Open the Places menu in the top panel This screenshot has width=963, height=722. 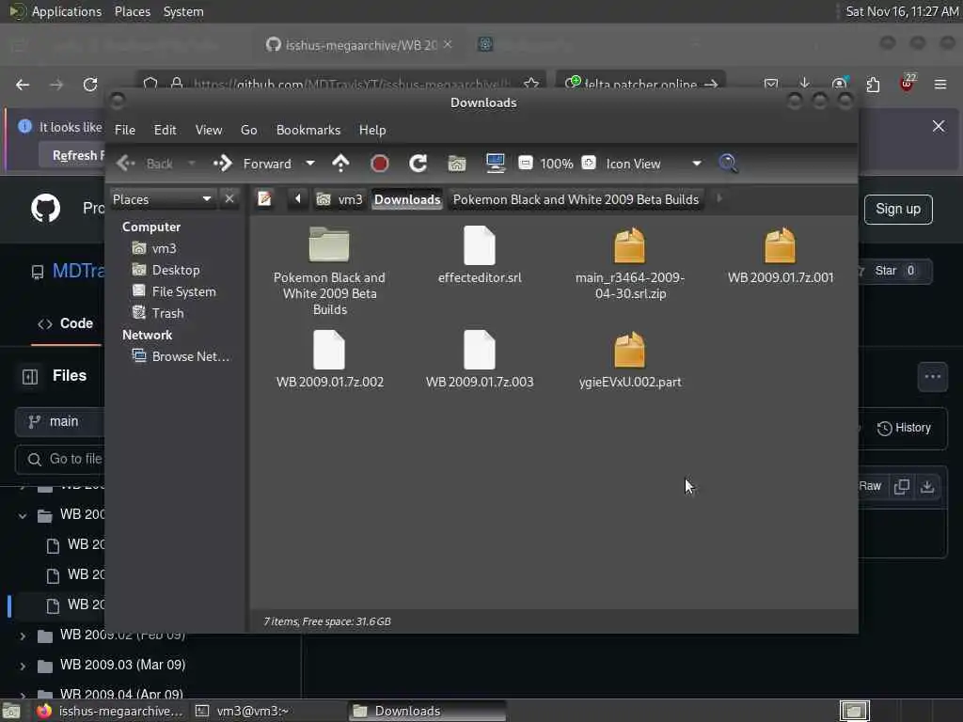(132, 11)
